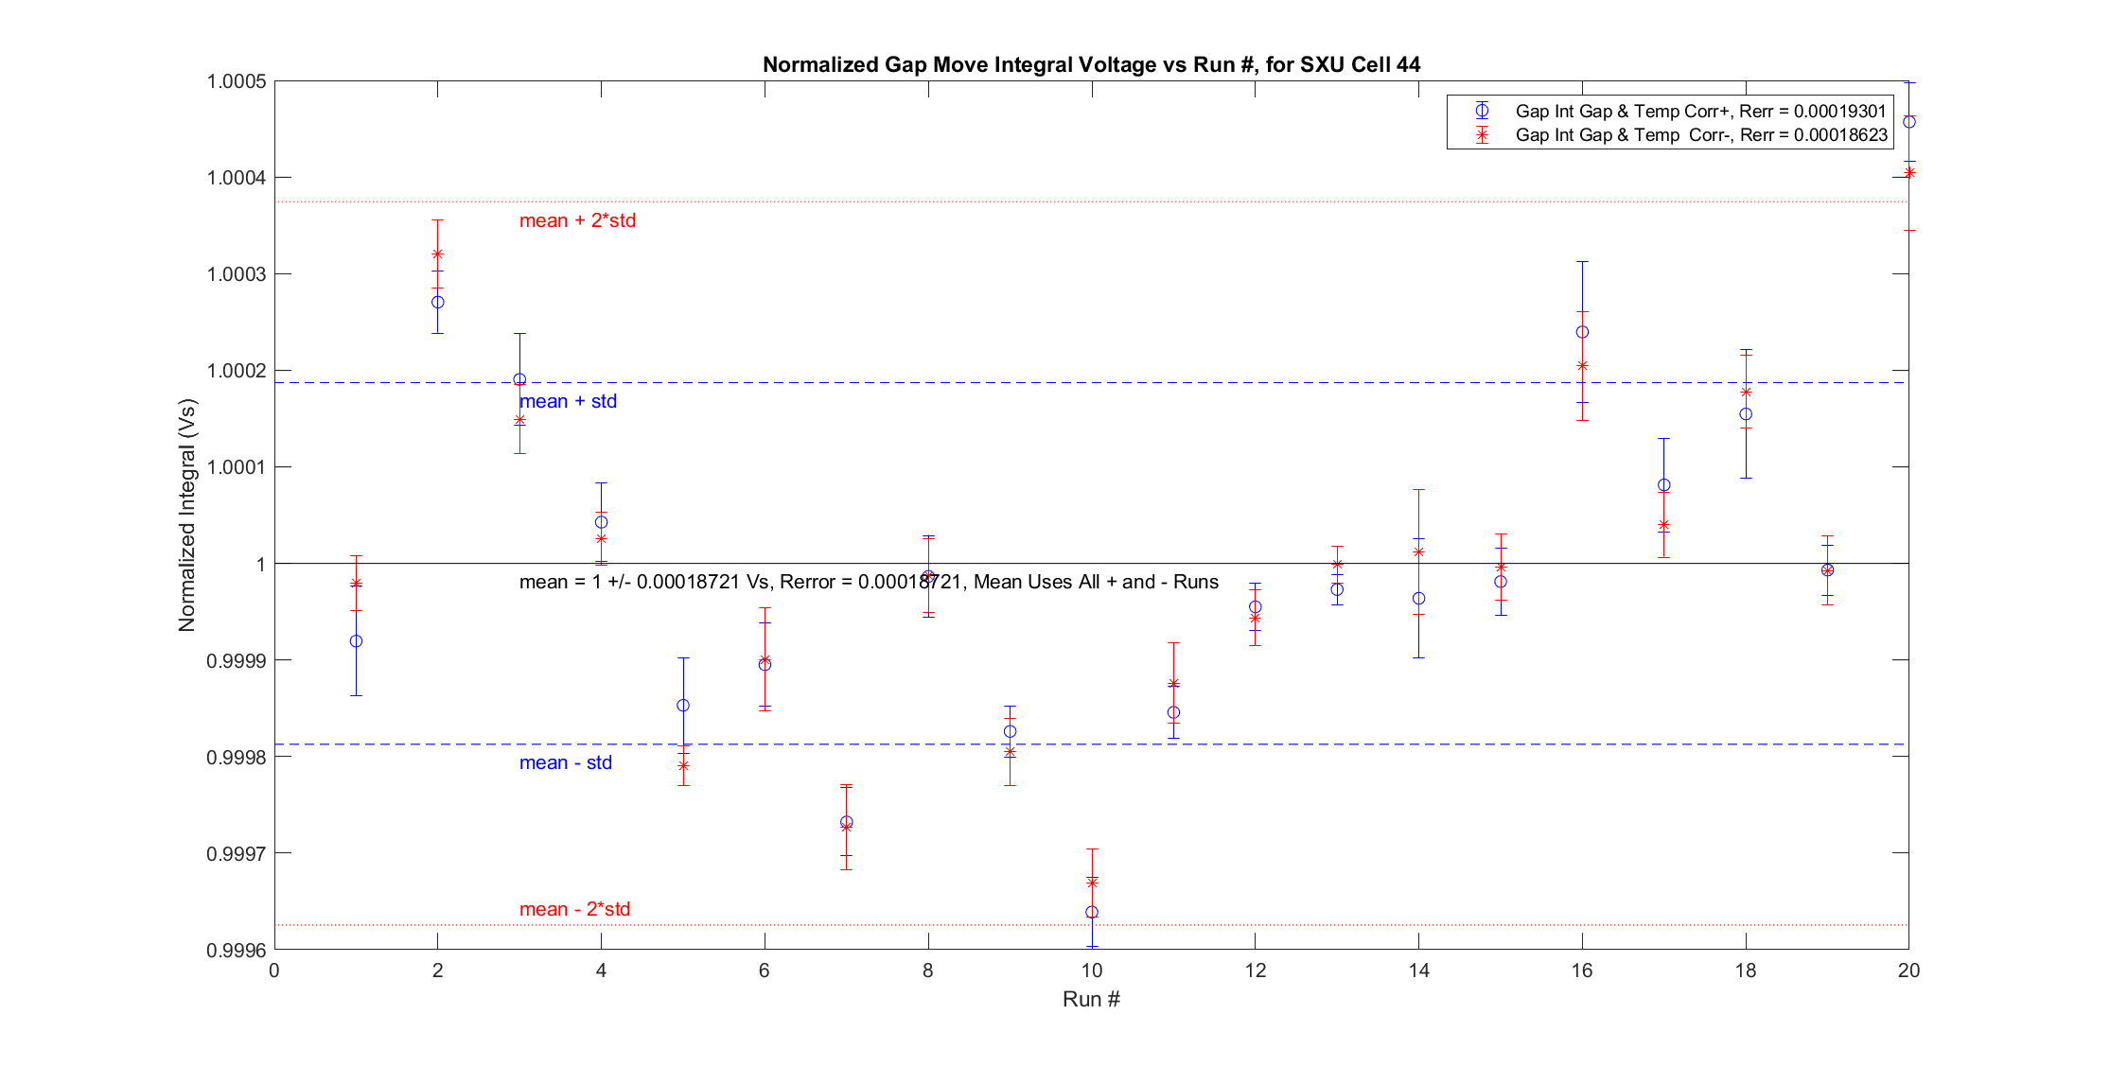Click the blue circle legend marker
Viewport: 2110px width, 1067px height.
[1482, 111]
